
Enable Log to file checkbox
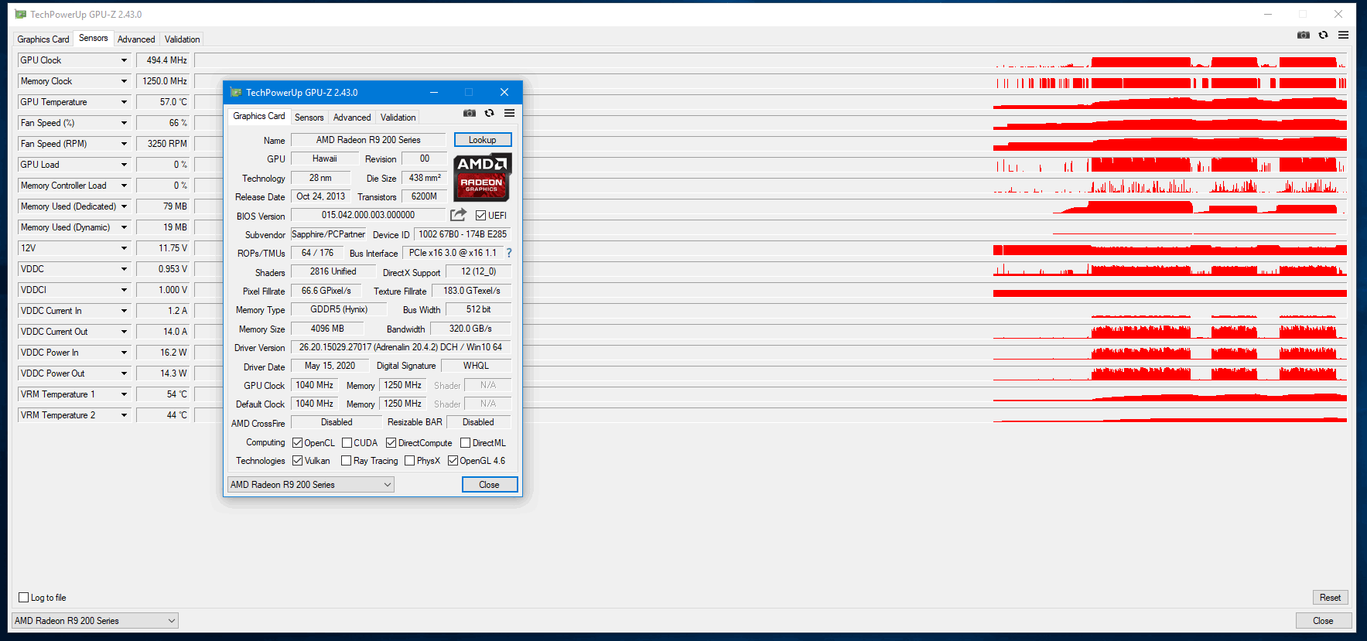(x=23, y=597)
